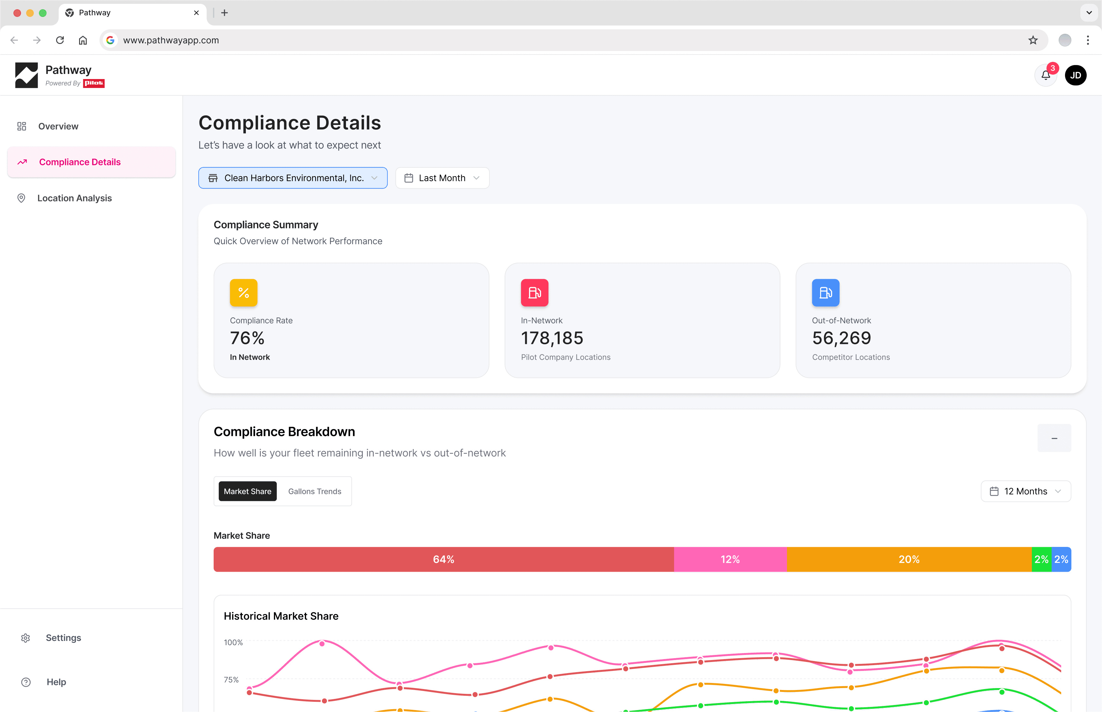Bookmark the page with the star icon
Viewport: 1102px width, 712px height.
click(1032, 40)
